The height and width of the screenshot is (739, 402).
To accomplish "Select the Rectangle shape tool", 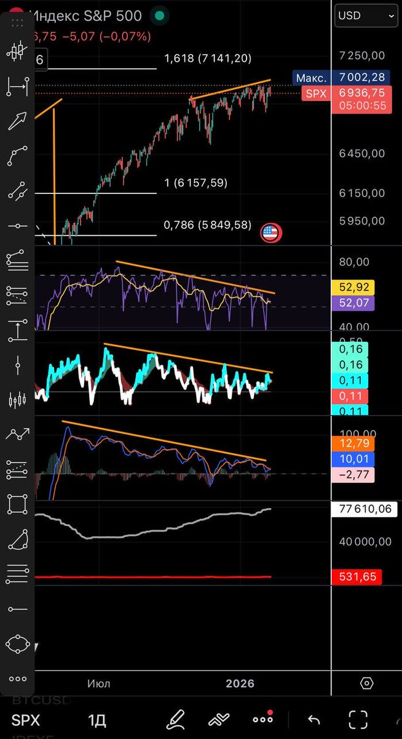I will pyautogui.click(x=17, y=505).
